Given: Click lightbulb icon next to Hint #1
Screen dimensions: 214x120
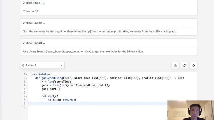Looking at the screenshot, I should pyautogui.click(x=24, y=3).
